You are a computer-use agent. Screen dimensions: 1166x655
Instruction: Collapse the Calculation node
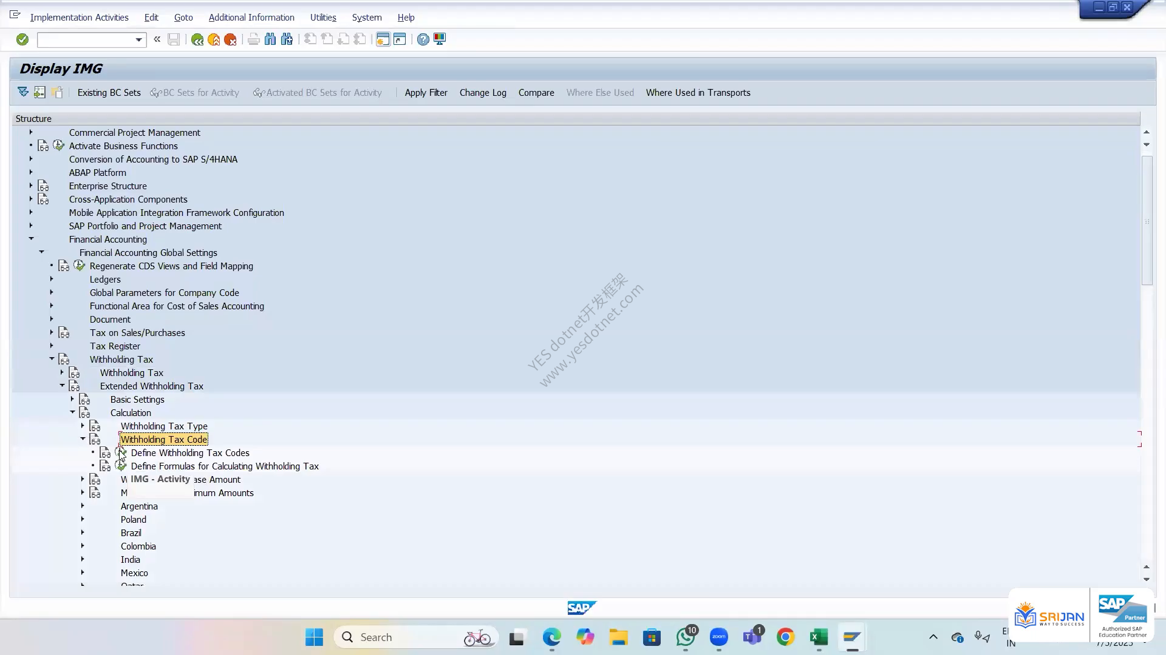[72, 412]
